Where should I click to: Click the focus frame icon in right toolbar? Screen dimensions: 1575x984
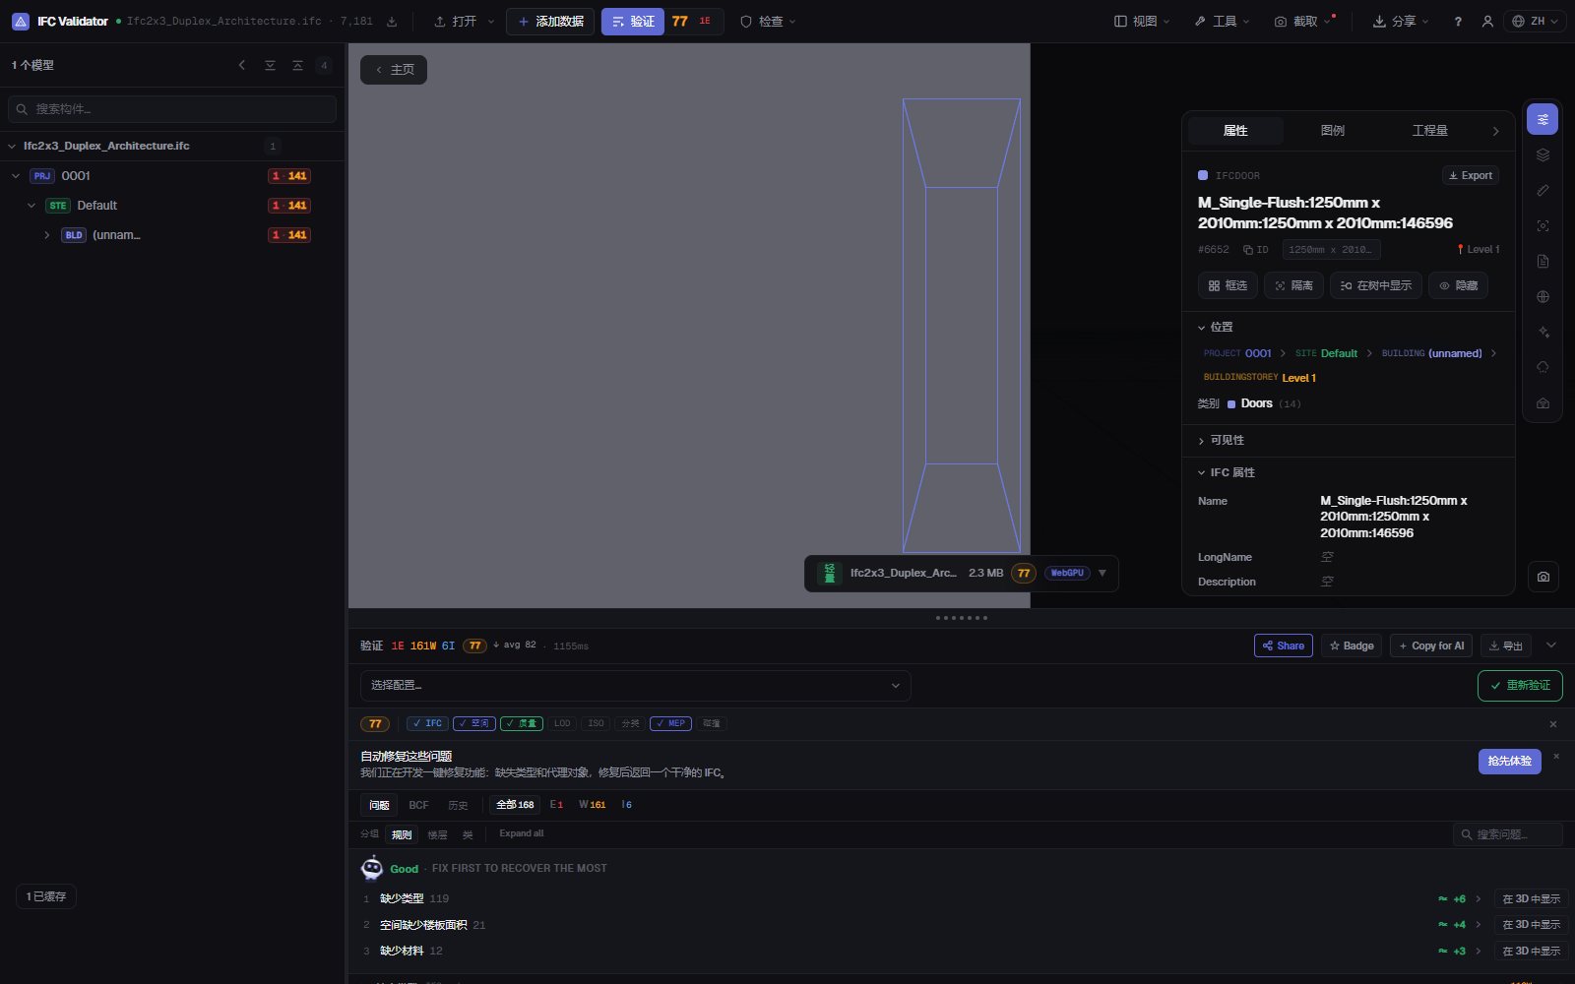point(1543,226)
